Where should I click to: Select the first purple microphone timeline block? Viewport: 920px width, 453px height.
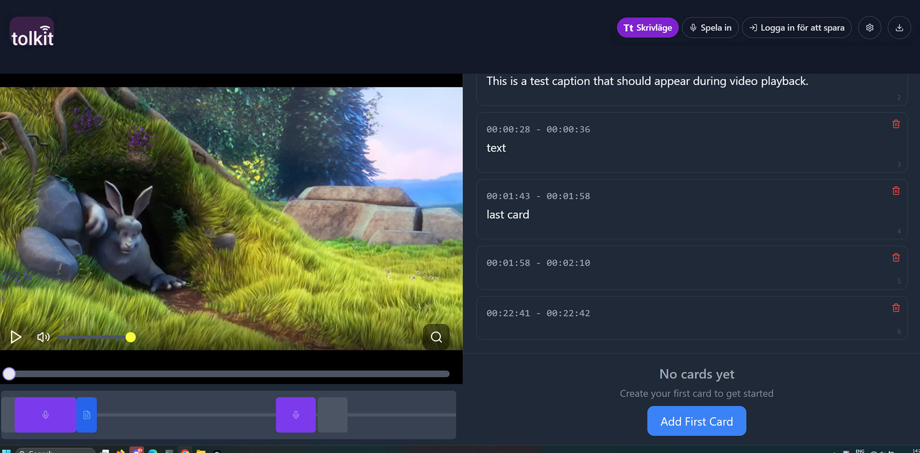(x=46, y=415)
